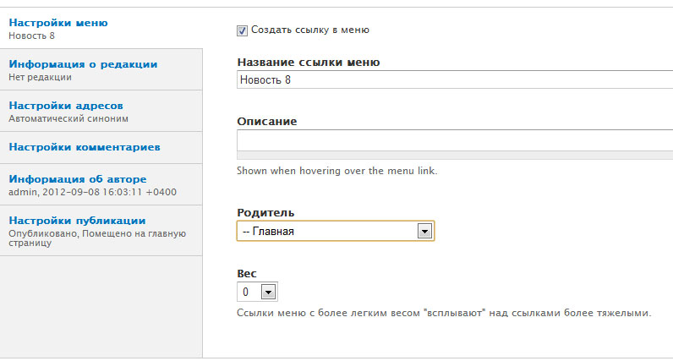The image size is (673, 361).
Task: Click the Автоматический синоним summary text
Action: [x=68, y=118]
